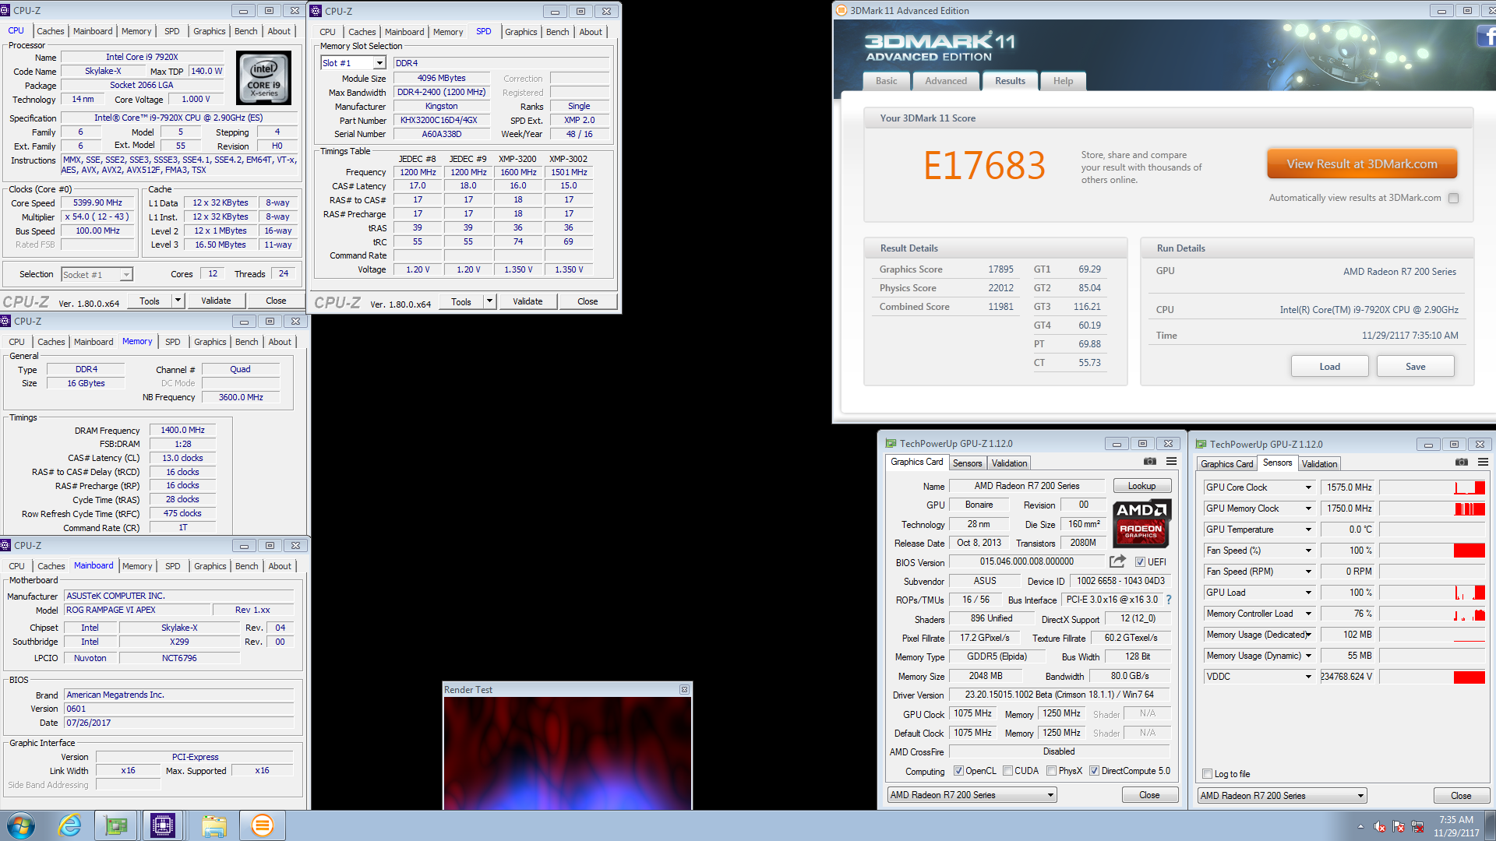Open the GPU Temperature sensor dropdown
The width and height of the screenshot is (1496, 841).
1308,530
